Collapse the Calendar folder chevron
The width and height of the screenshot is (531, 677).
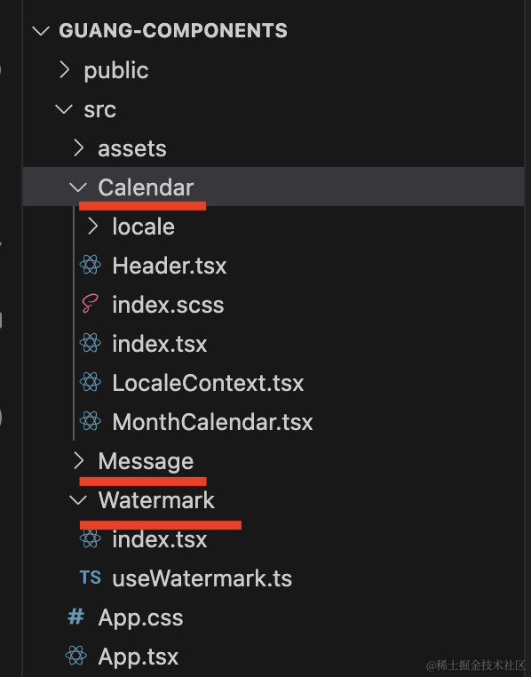tap(78, 187)
